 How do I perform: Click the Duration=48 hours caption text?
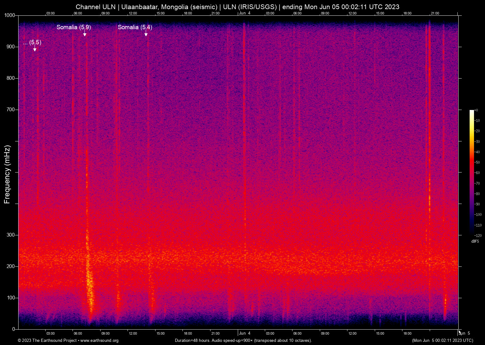243,341
